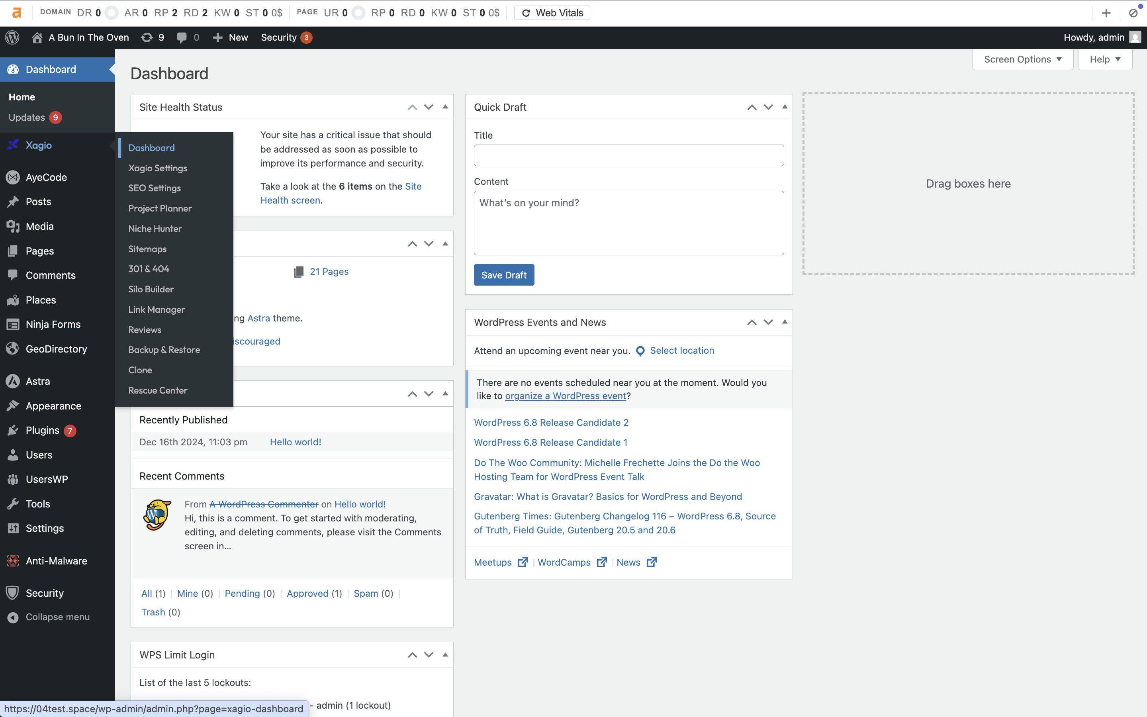Click the GeoDirectory globe icon
This screenshot has width=1147, height=717.
(x=13, y=349)
